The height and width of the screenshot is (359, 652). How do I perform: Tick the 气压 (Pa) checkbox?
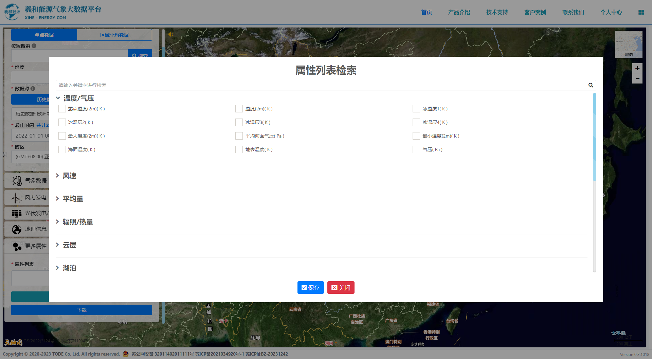click(416, 149)
